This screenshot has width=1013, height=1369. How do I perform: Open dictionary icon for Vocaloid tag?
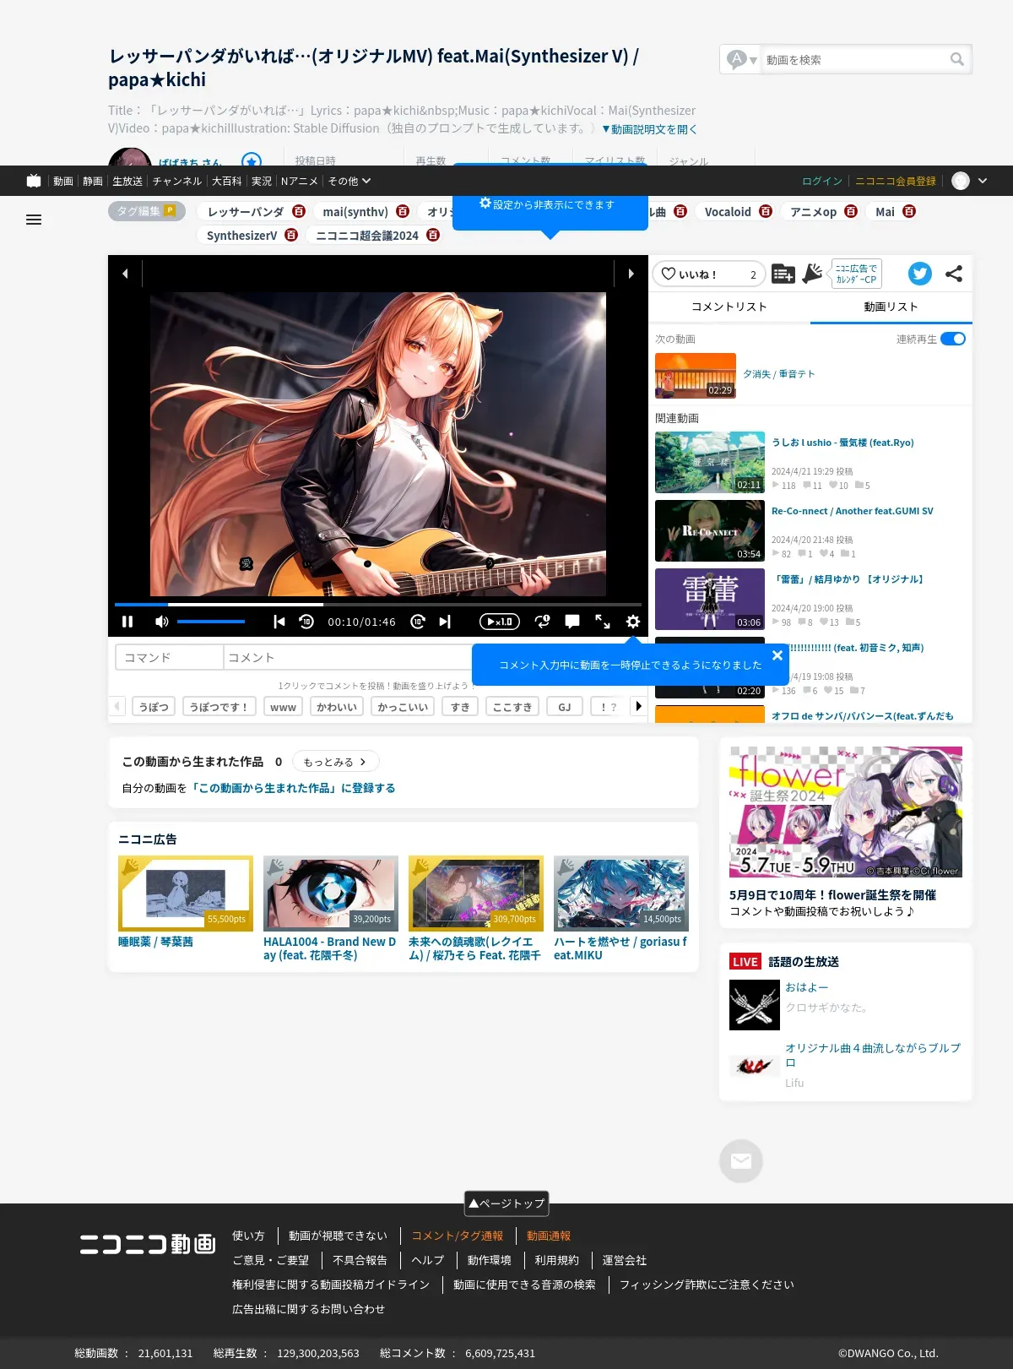766,211
